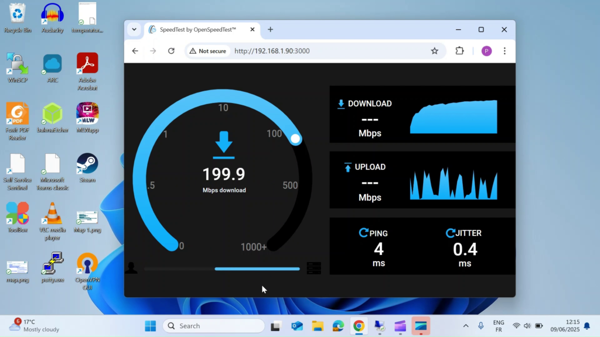The width and height of the screenshot is (600, 337).
Task: Open Microsoft Edge from taskbar
Action: tap(338, 326)
